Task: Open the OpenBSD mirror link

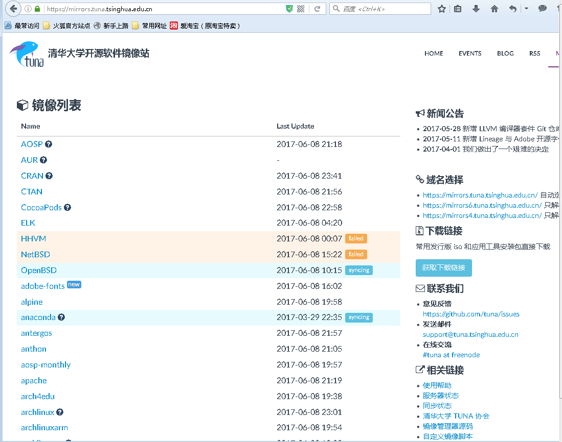Action: pos(39,270)
